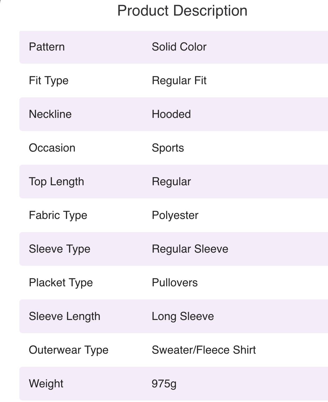This screenshot has height=402, width=328.
Task: Select the Hooded value text
Action: (171, 114)
